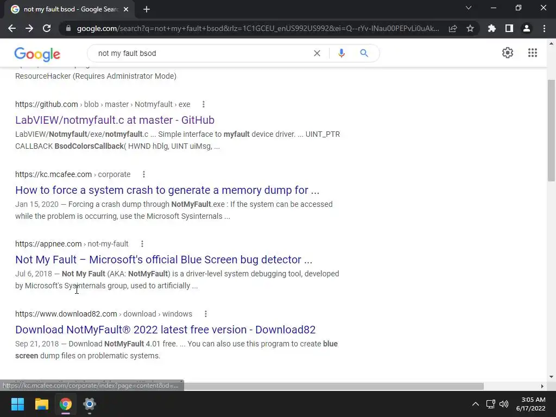Open volume control tray icon
The width and height of the screenshot is (556, 417).
click(504, 404)
